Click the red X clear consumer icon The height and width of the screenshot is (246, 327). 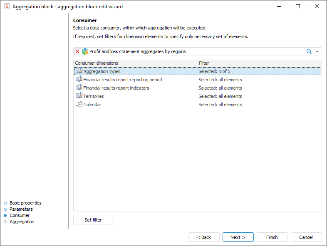77,51
